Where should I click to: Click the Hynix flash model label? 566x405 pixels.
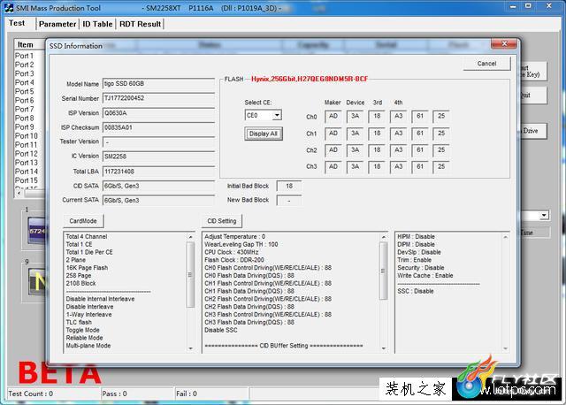click(310, 79)
